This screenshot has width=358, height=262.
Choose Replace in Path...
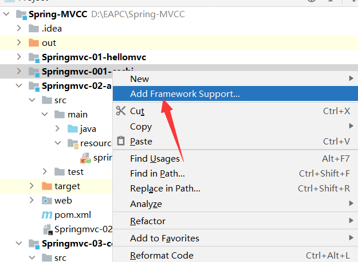click(x=235, y=189)
